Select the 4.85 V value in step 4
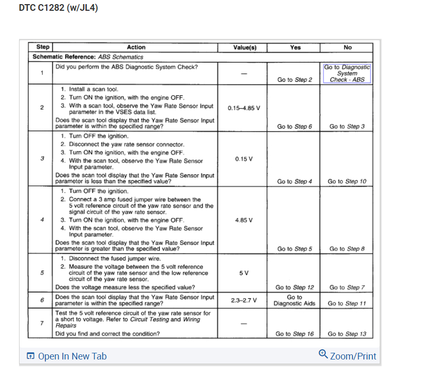Screen dimensions: 442x378 coord(244,220)
